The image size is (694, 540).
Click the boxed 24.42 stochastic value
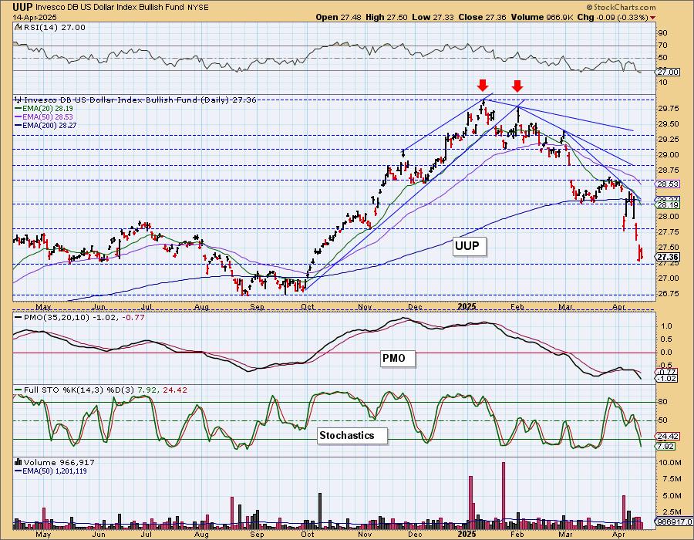(x=667, y=436)
